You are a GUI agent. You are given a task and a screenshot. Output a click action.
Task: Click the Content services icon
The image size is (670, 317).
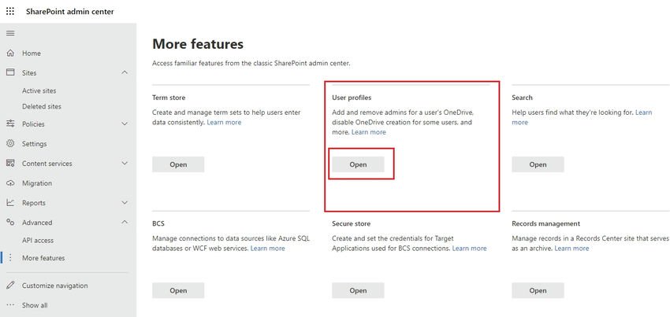tap(10, 164)
